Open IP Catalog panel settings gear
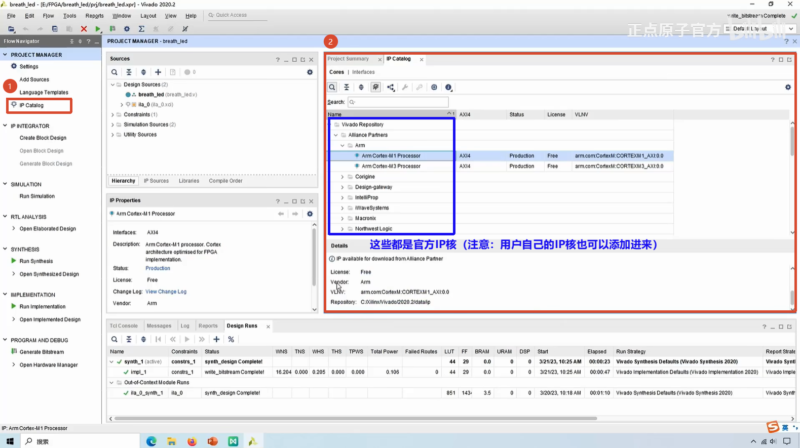800x448 pixels. (788, 87)
